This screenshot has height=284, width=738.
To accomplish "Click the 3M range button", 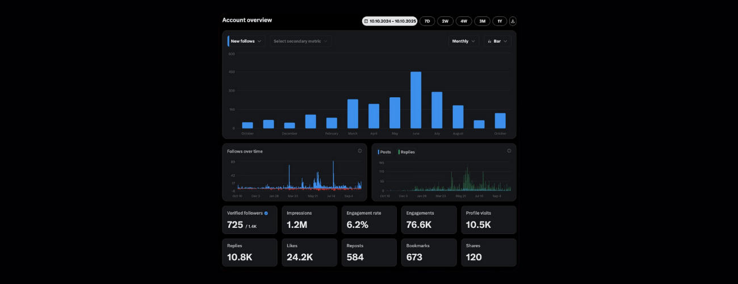I will (x=482, y=21).
